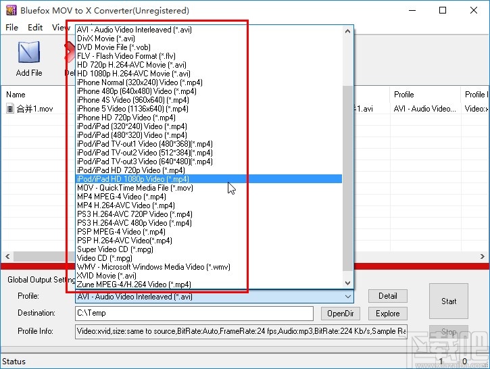490x369 pixels.
Task: Select PS3 H.264-AVC 720P Video profile
Action: click(x=209, y=214)
